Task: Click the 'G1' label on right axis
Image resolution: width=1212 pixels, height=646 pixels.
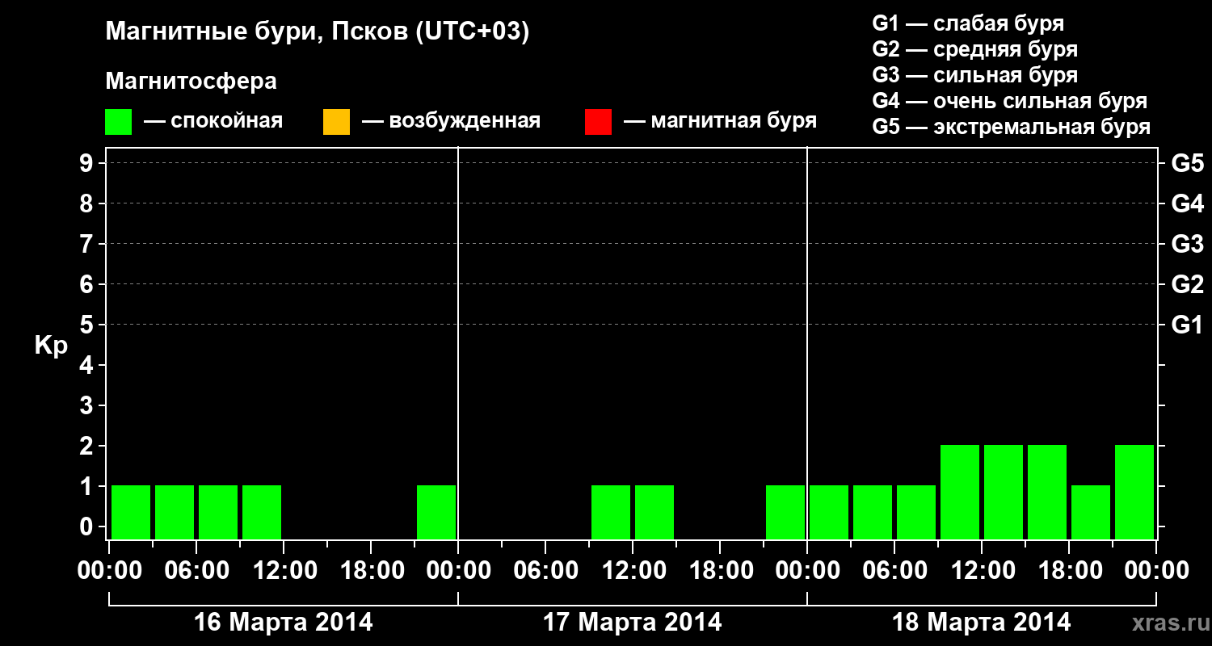Action: tap(1188, 325)
